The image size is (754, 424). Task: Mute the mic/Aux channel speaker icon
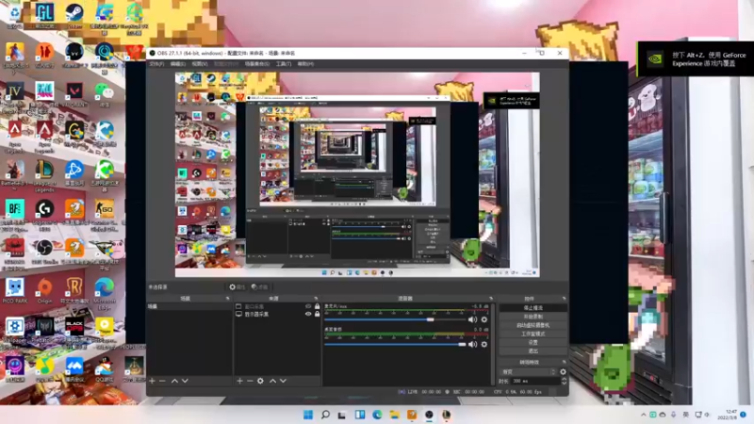473,319
